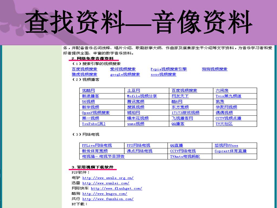
Task: Click the xunlei.com URL for 迅雷
Action: tap(106, 183)
